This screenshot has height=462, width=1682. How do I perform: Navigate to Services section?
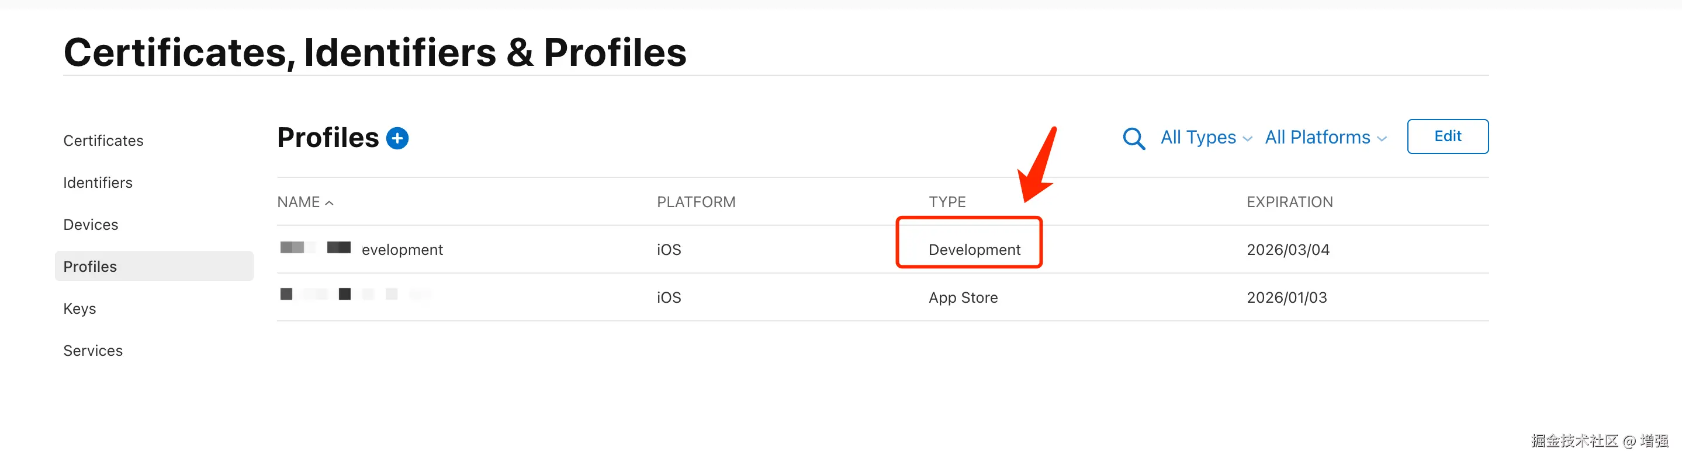93,351
